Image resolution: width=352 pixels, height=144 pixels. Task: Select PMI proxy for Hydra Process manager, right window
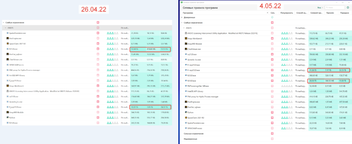tap(265, 96)
